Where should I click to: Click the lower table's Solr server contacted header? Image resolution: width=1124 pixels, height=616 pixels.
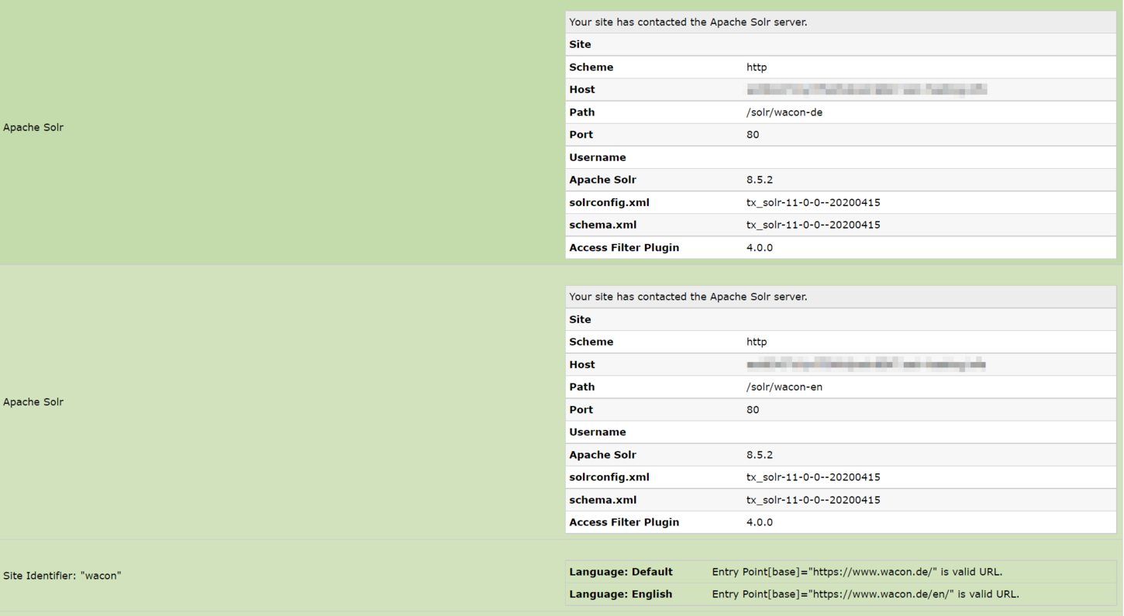(688, 297)
